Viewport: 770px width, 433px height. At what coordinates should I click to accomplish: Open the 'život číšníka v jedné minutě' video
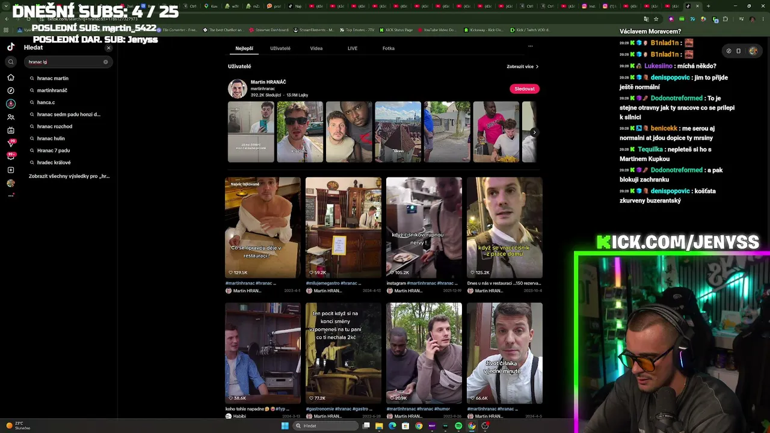pos(505,353)
